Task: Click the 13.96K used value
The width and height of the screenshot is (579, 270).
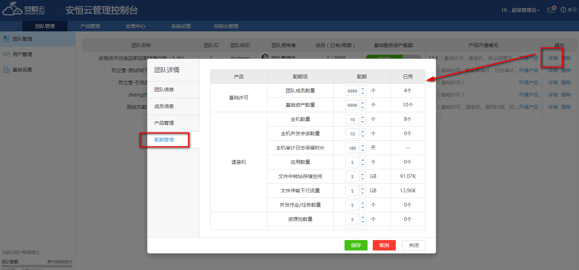Action: point(408,191)
